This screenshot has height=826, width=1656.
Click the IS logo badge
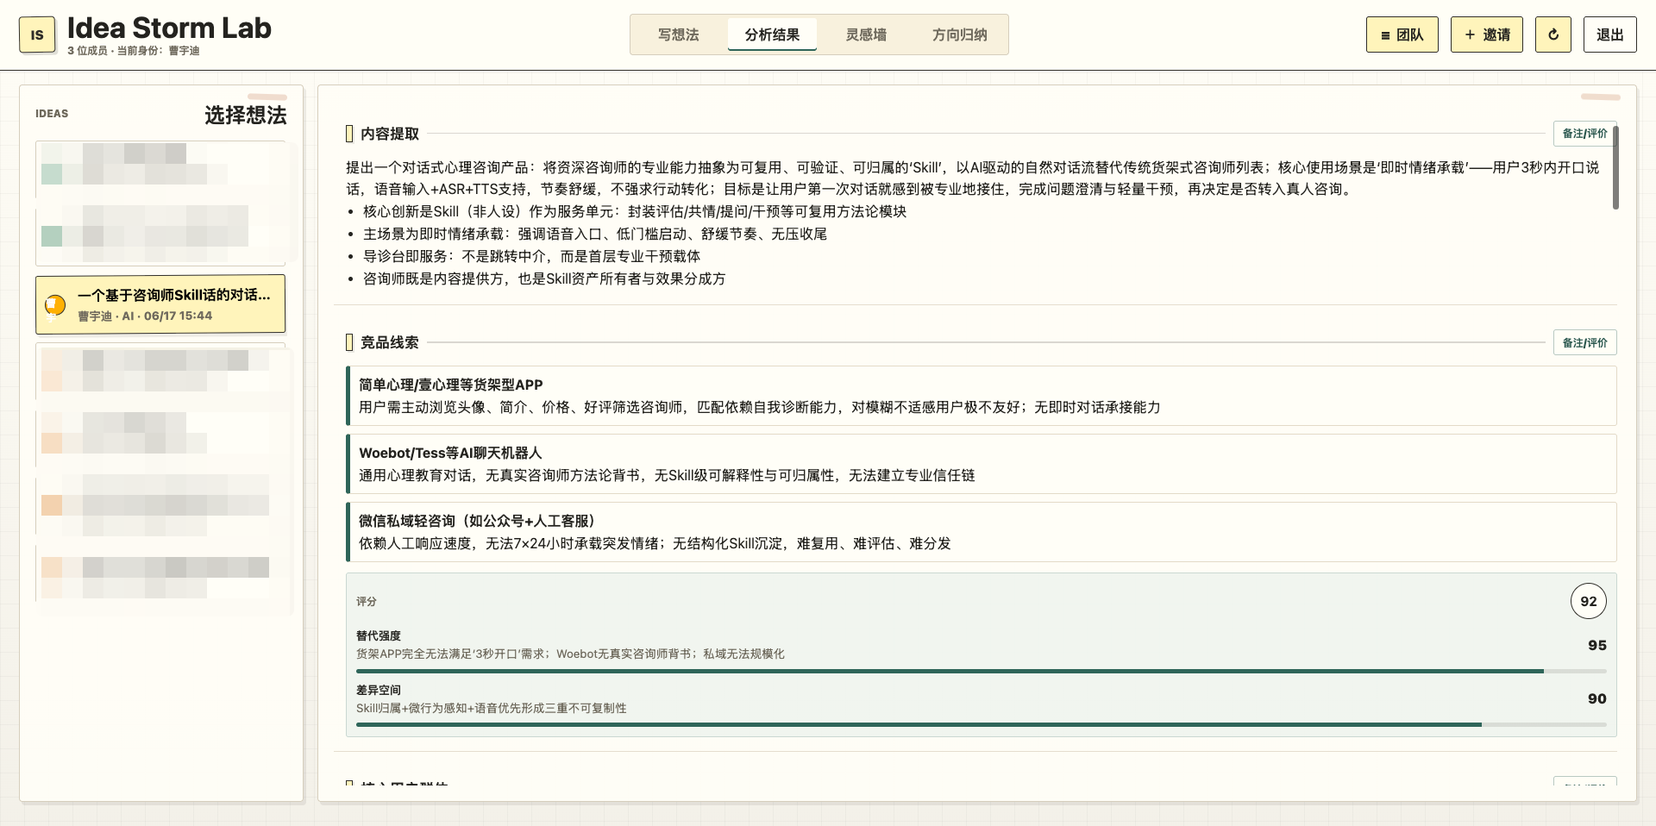[x=37, y=34]
